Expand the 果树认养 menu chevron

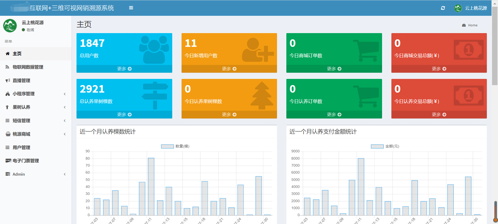[65, 107]
